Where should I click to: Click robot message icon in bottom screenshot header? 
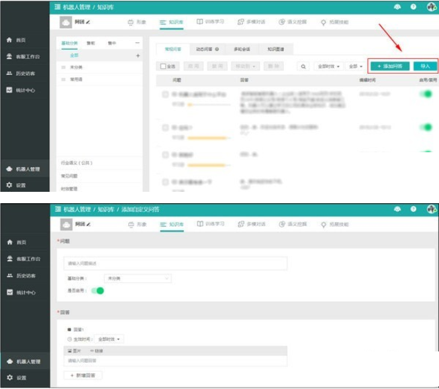397,209
